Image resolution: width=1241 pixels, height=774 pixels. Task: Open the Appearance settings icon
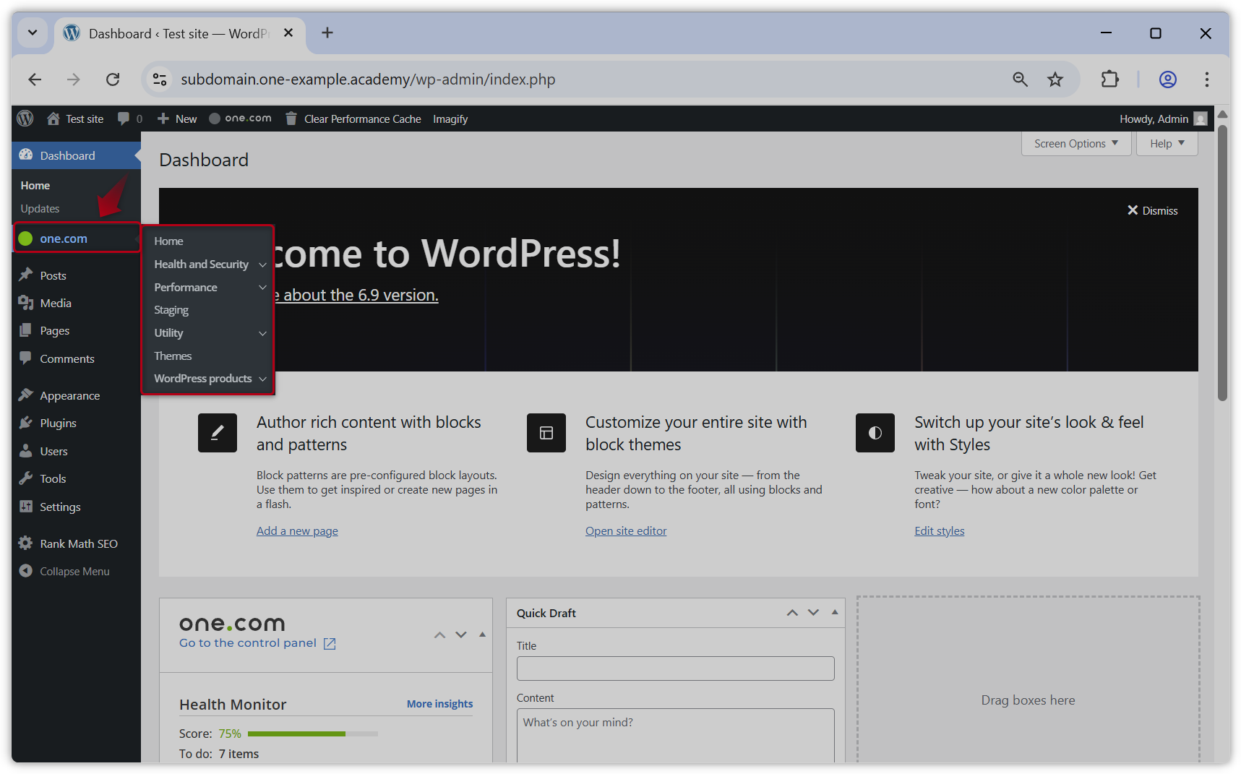[x=26, y=395]
